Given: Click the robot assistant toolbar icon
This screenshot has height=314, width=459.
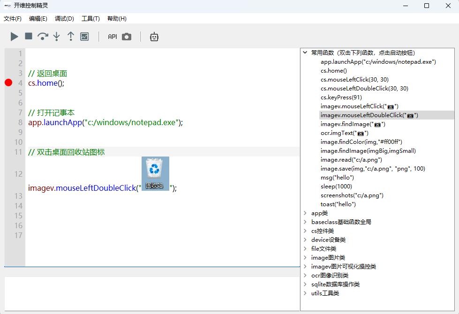Looking at the screenshot, I should tap(154, 37).
